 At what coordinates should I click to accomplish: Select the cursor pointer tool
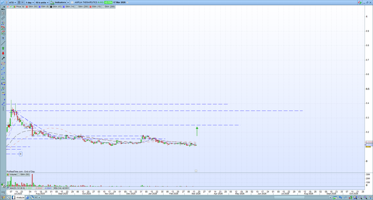click(x=3, y=13)
